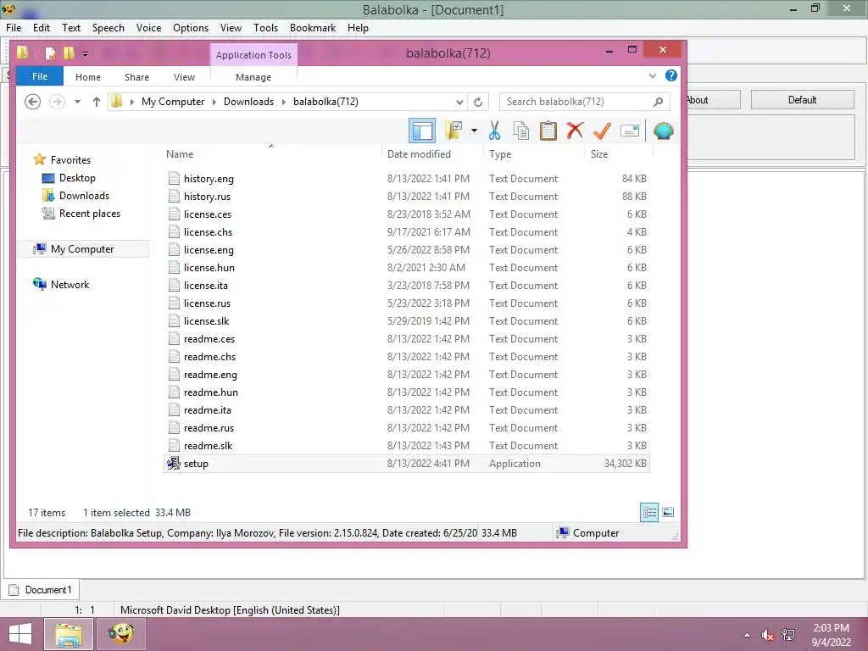This screenshot has width=868, height=651.
Task: Select the history.eng file
Action: click(407, 178)
